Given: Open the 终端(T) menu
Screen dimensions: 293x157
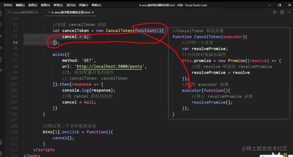Looking at the screenshot, I should 83,5.
